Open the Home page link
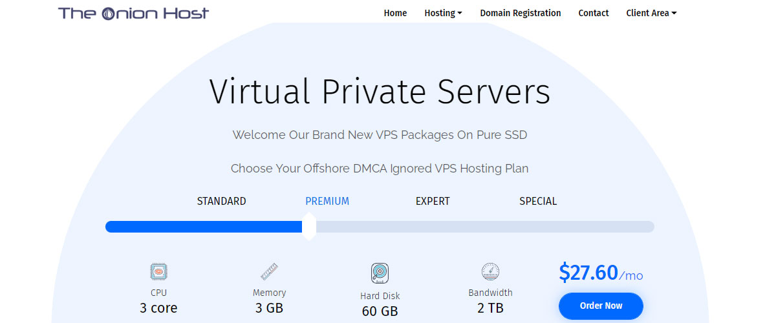 395,13
